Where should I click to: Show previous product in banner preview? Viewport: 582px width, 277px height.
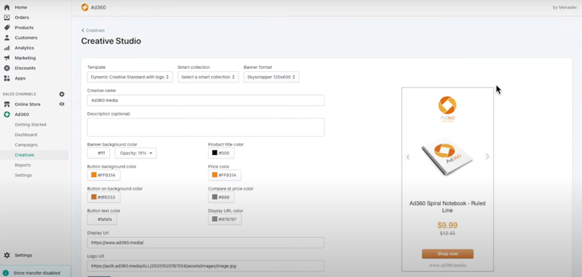click(408, 157)
